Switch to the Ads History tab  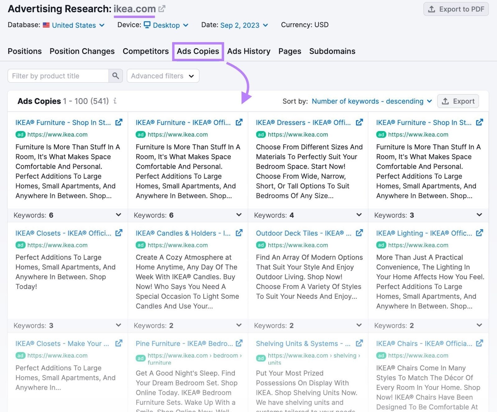(x=248, y=51)
